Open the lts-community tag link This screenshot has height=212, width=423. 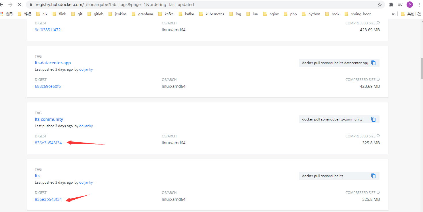(49, 119)
